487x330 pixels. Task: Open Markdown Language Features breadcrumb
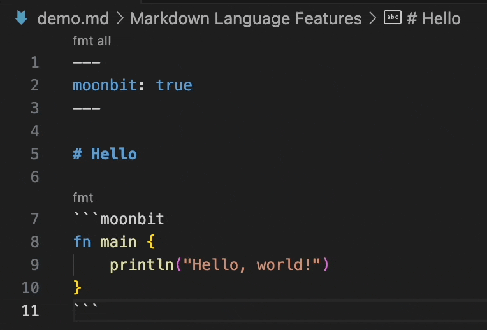(246, 18)
